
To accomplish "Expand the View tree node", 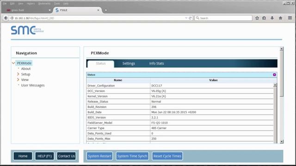I will [x=18, y=80].
